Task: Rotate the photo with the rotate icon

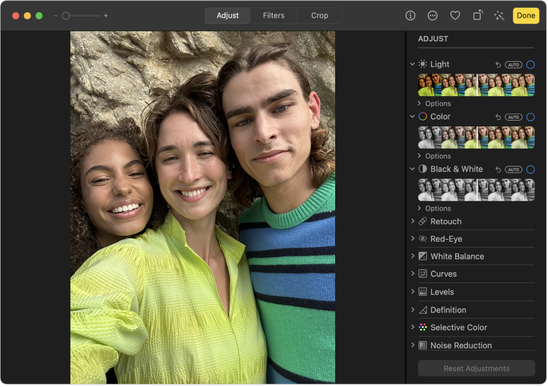Action: click(x=477, y=15)
